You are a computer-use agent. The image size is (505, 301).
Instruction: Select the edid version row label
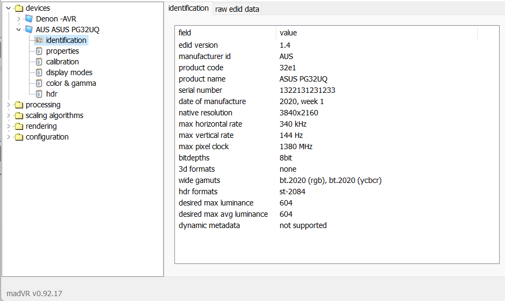198,45
